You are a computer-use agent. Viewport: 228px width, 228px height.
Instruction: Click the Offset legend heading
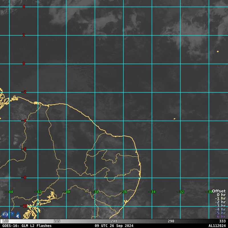(219, 191)
